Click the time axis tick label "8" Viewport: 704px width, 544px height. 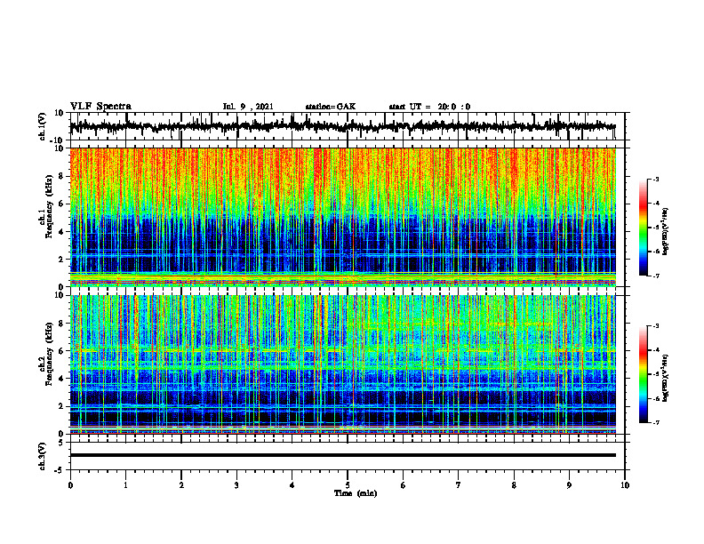click(x=514, y=485)
